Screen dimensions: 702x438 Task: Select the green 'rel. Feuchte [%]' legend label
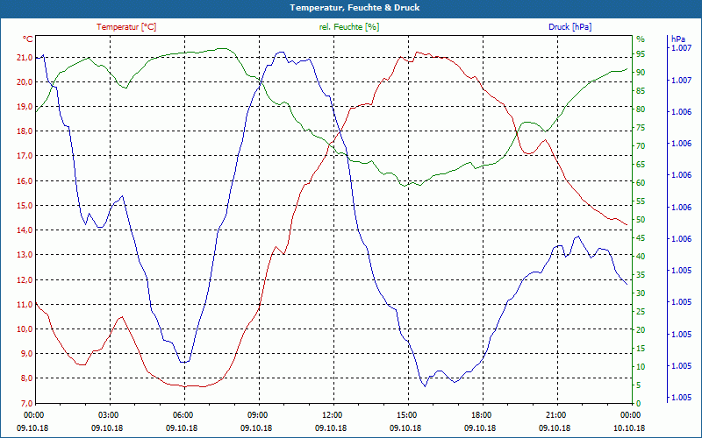[x=348, y=27]
